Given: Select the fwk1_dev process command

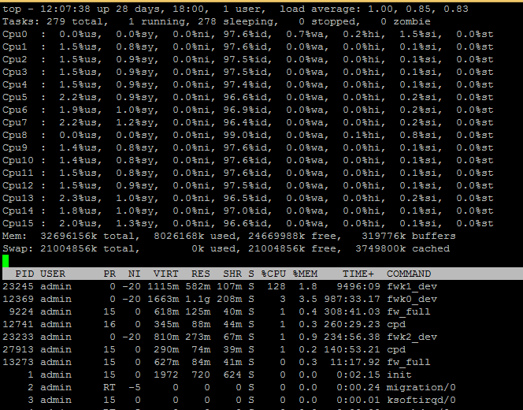Looking at the screenshot, I should point(412,286).
